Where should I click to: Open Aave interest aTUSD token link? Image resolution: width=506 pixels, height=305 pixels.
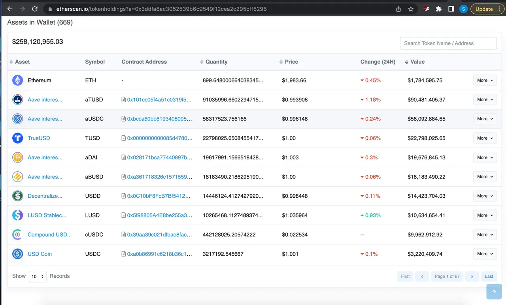click(x=45, y=100)
